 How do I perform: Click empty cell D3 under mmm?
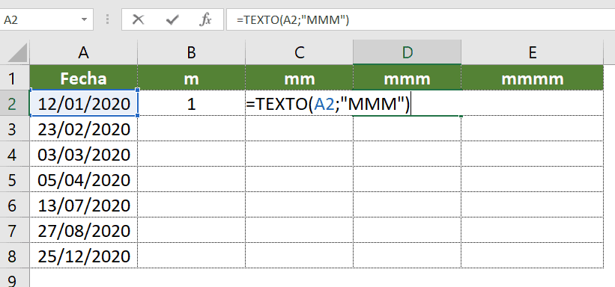tap(407, 129)
